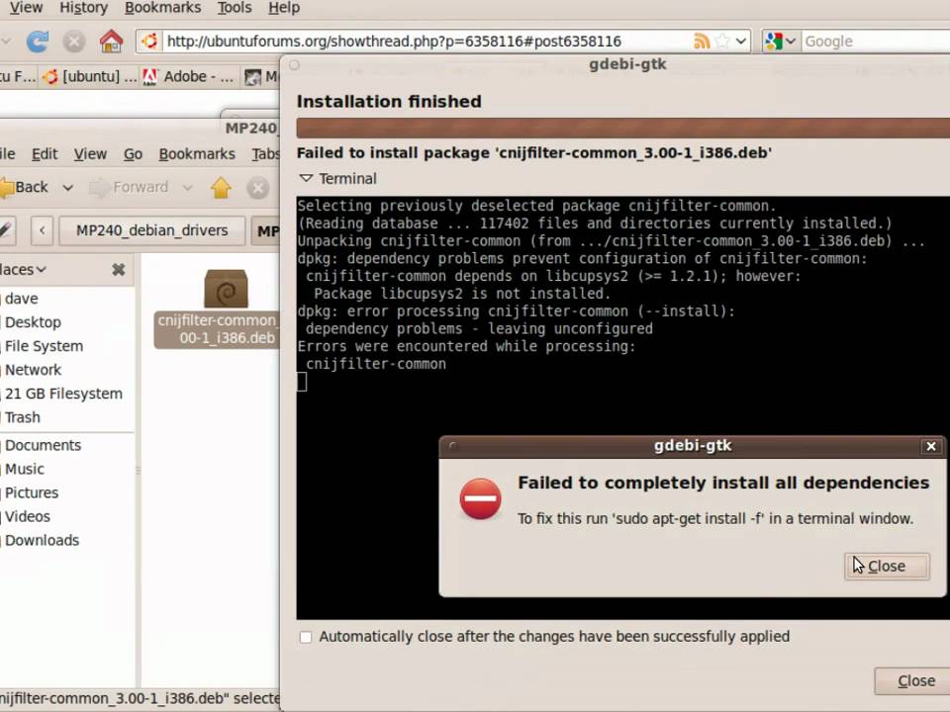Click Close button of Installation finished window
Screen dimensions: 950x712
[913, 681]
